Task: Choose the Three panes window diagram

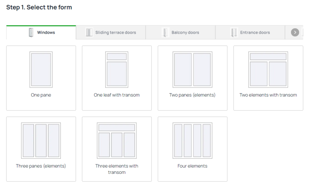Action: click(41, 141)
